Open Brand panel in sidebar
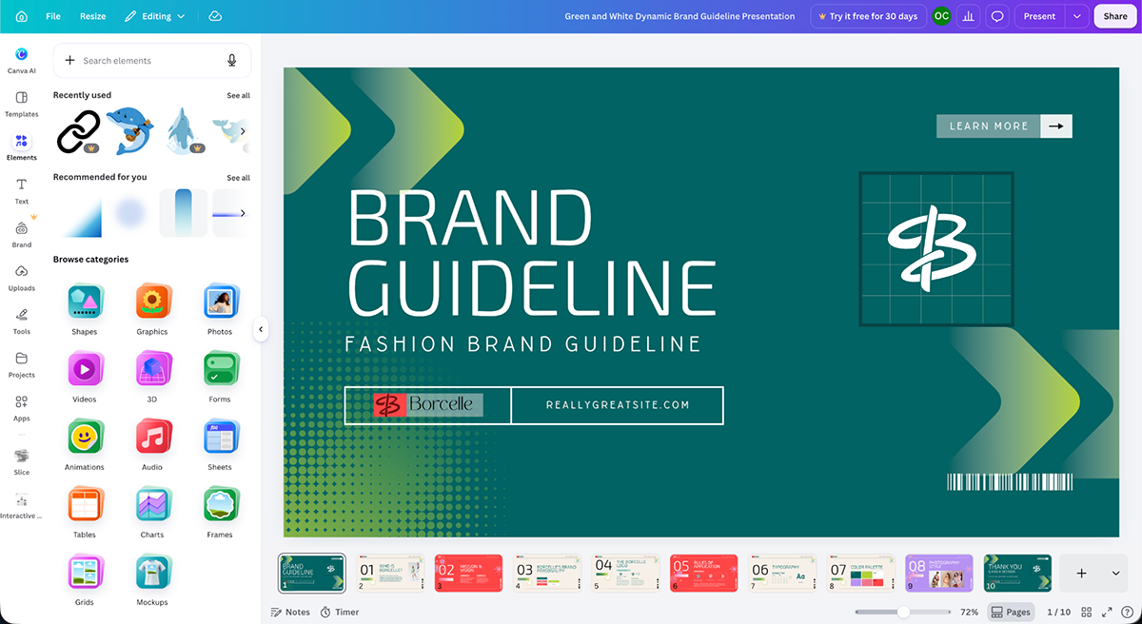Screen dimensions: 1142x624 click(x=21, y=234)
